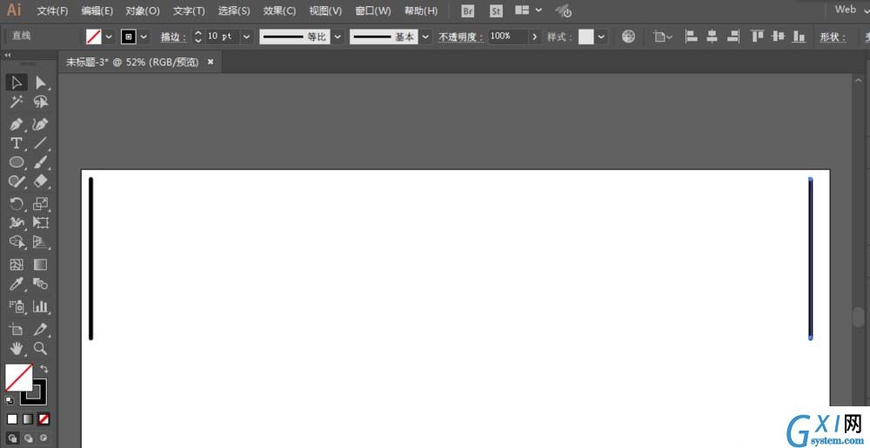Image resolution: width=870 pixels, height=448 pixels.
Task: Open Recolor Artwork wheel icon
Action: 628,36
